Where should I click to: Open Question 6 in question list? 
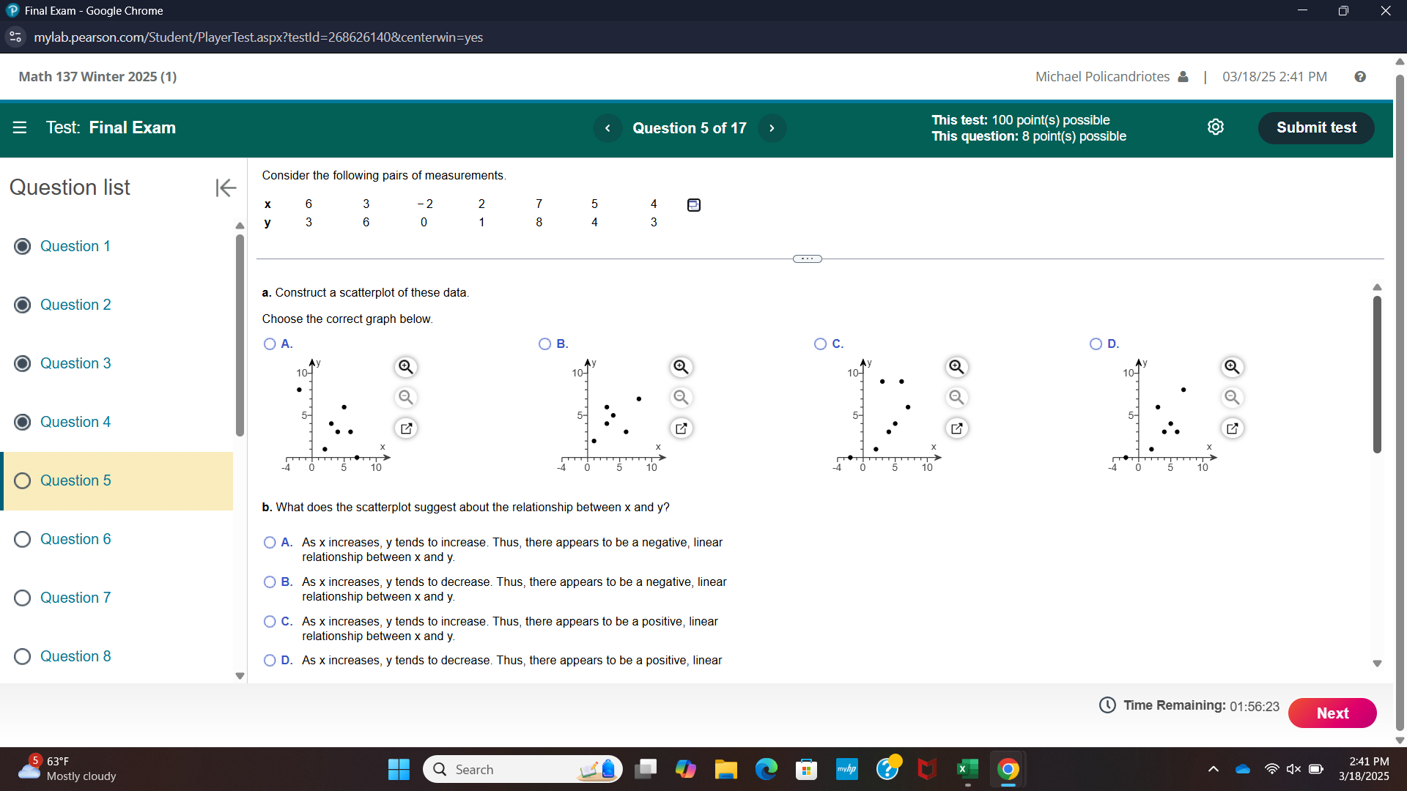point(75,539)
